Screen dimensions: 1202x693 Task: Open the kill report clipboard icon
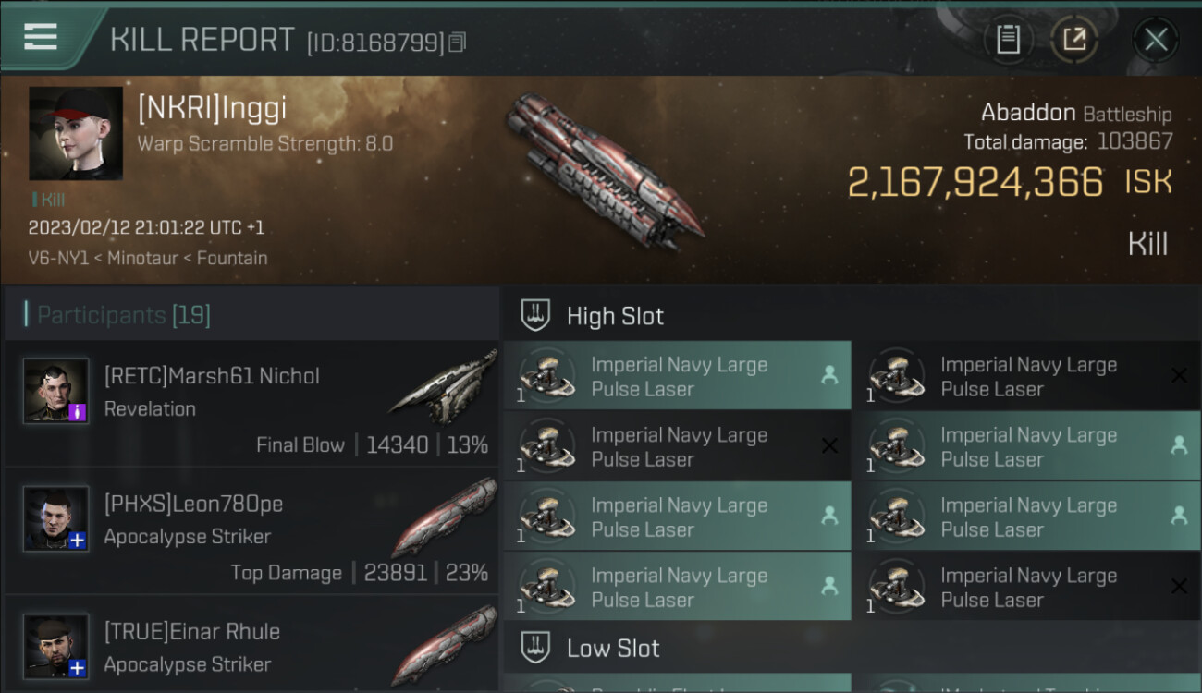click(1008, 40)
